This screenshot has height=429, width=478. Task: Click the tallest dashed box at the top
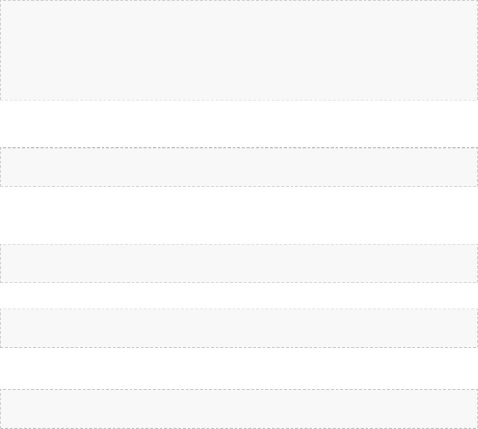[239, 50]
